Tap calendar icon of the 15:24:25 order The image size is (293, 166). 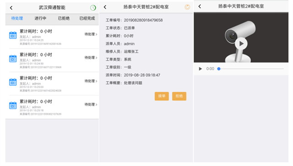click(13, 35)
